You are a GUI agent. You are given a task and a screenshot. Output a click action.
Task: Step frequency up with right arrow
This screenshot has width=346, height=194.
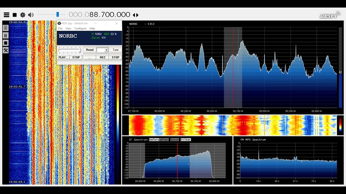137,15
